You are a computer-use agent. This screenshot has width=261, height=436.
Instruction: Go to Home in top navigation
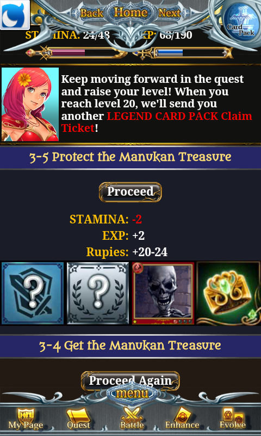(x=130, y=12)
